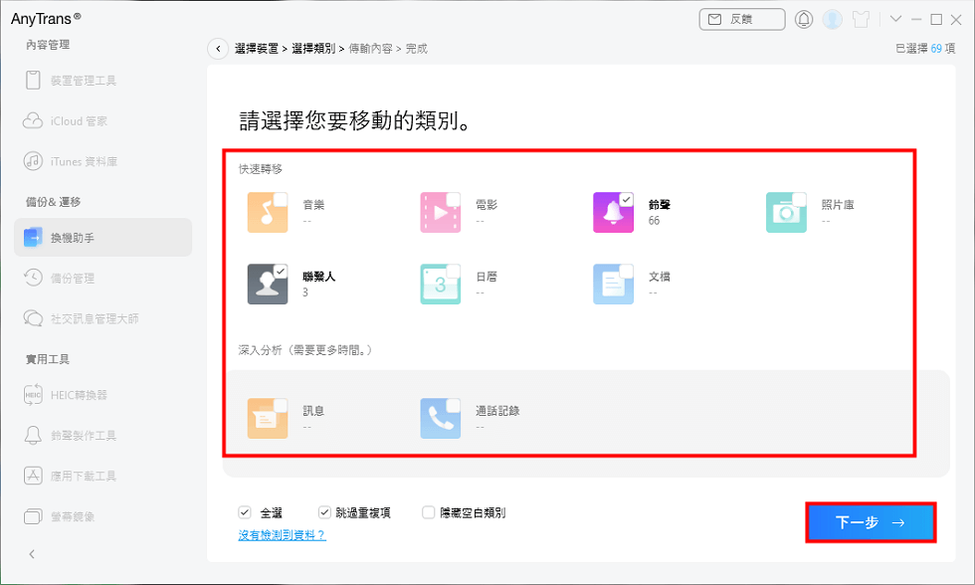
Task: Untick the 鈴聲 category checkbox
Action: coord(626,200)
